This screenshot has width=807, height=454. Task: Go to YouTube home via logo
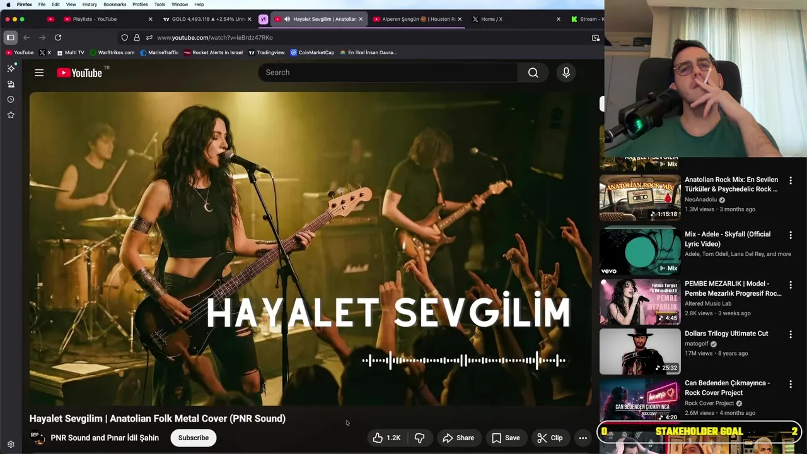80,73
